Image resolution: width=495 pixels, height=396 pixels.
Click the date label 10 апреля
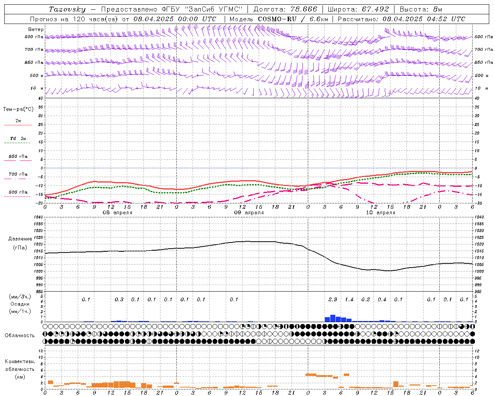[381, 213]
